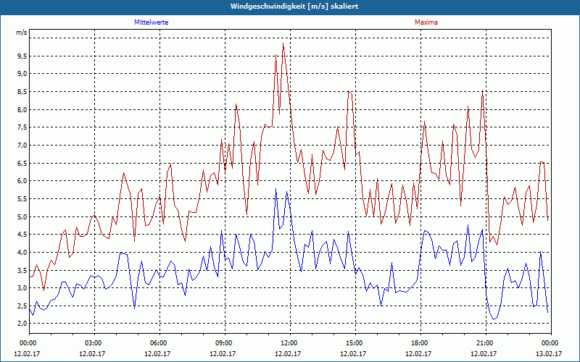Click the 8,0 y-axis value

[22, 109]
